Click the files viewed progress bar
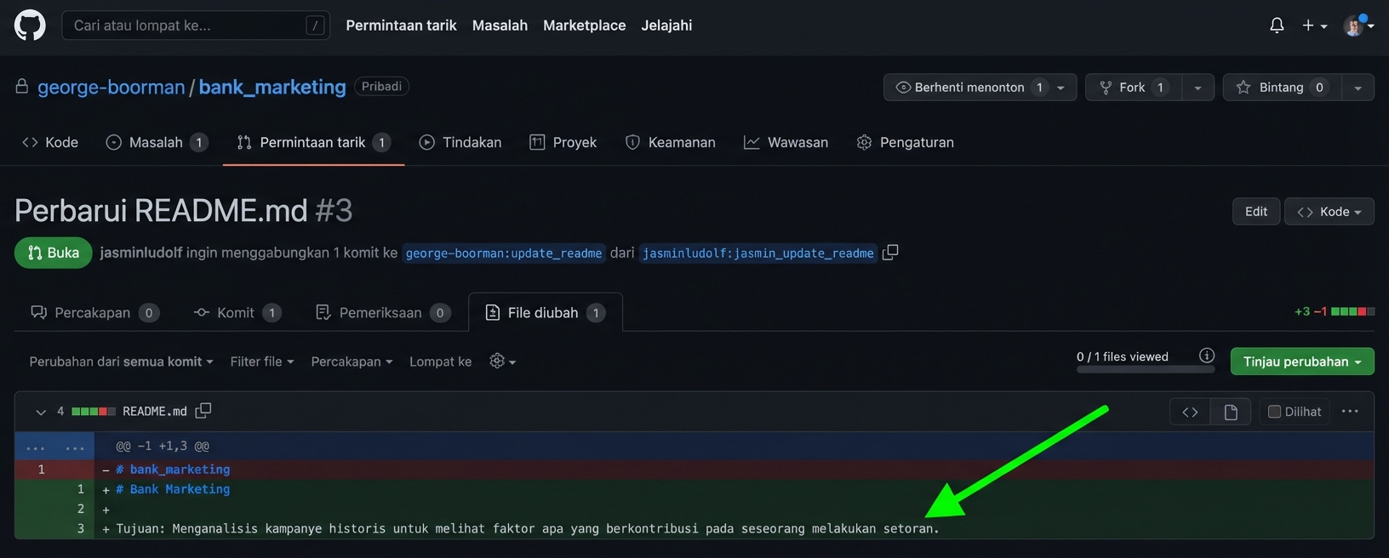The height and width of the screenshot is (558, 1389). click(x=1146, y=369)
